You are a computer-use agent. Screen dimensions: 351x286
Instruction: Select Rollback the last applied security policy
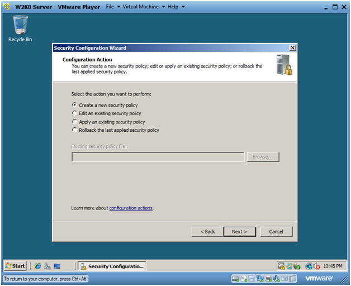116,130
